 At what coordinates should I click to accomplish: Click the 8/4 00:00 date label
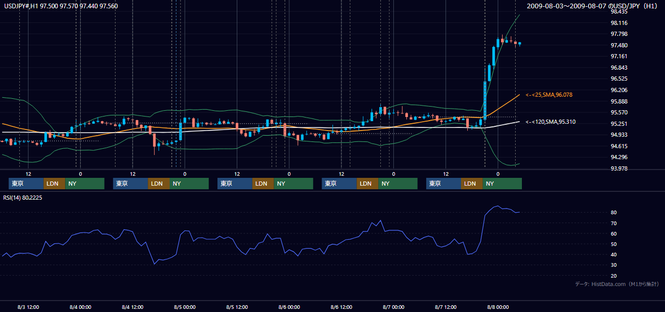pyautogui.click(x=80, y=307)
